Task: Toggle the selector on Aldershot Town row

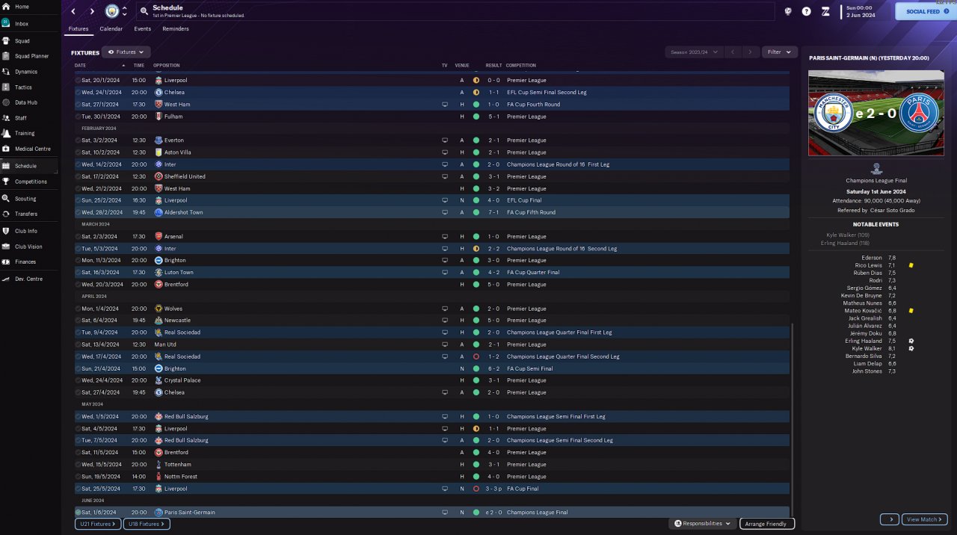Action: tap(78, 212)
